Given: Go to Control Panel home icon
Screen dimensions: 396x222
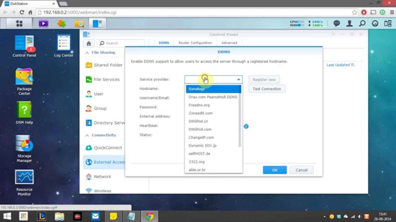Looking at the screenshot, I should [x=89, y=43].
